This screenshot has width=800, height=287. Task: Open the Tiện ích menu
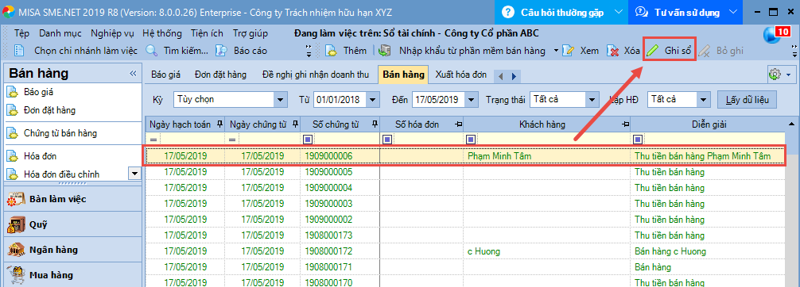tap(207, 33)
